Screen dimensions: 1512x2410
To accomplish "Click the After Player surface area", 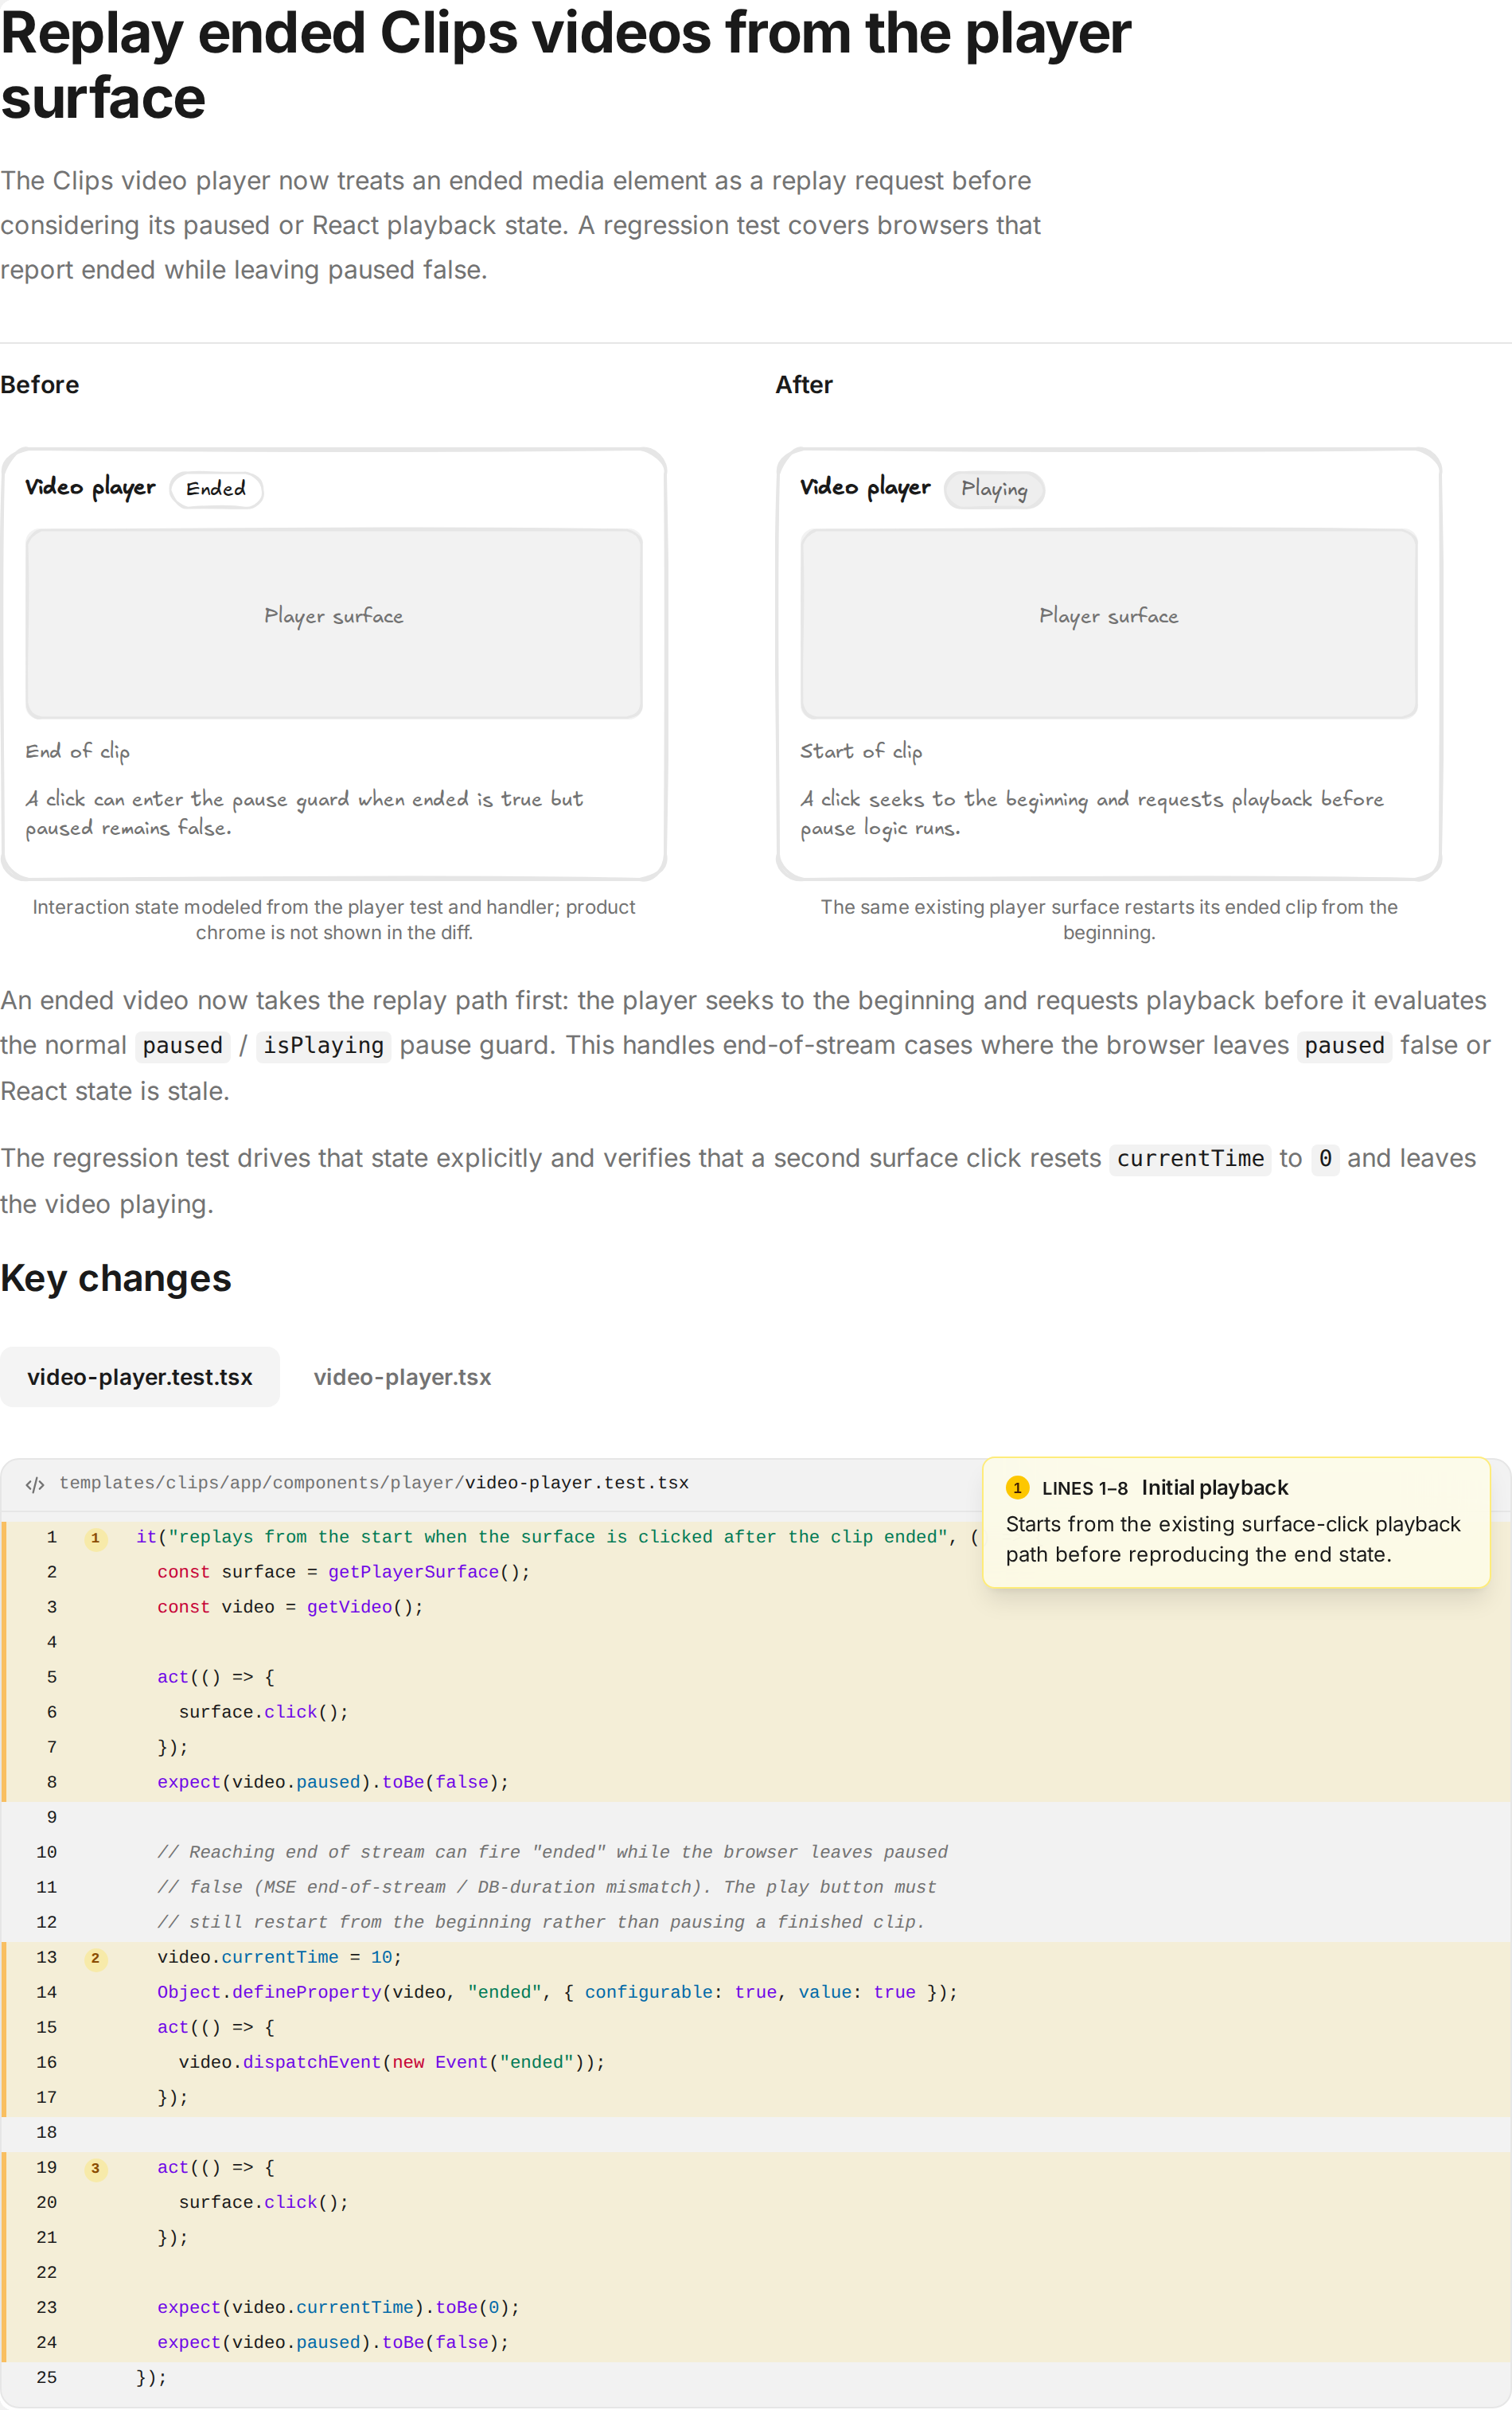I will 1109,623.
